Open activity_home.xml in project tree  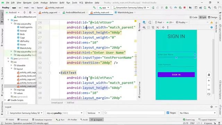click(27, 83)
